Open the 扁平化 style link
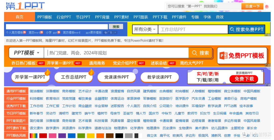 coord(165,135)
